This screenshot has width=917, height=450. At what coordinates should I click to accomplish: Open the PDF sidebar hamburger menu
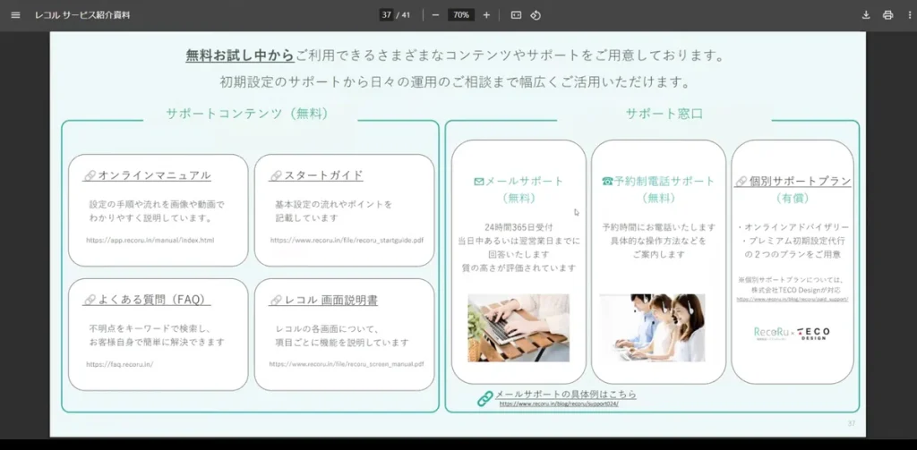(x=15, y=15)
